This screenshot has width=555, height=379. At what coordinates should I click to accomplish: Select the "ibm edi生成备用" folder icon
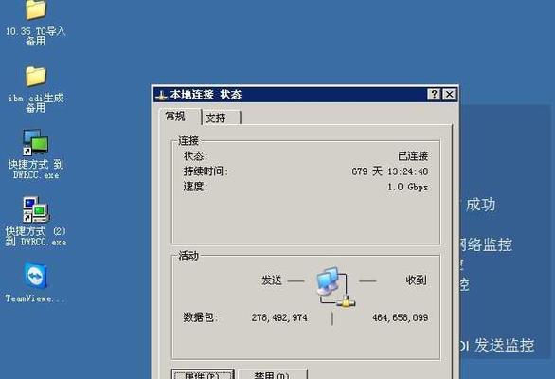(36, 76)
